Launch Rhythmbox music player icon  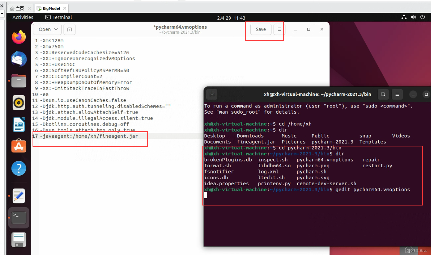[19, 103]
